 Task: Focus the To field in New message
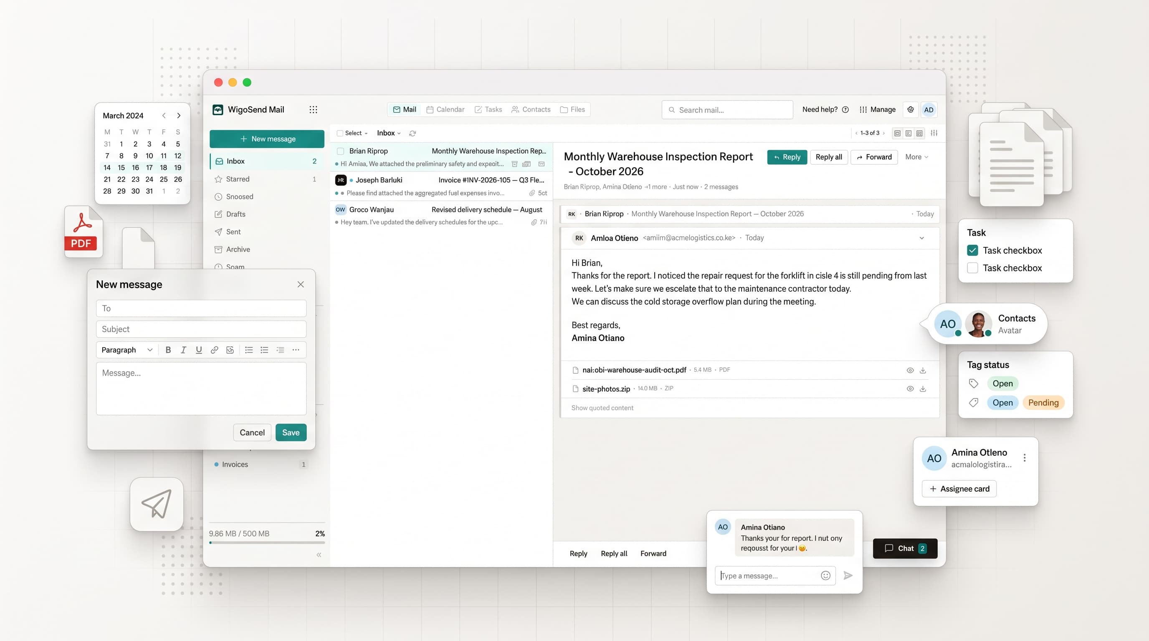click(x=201, y=308)
